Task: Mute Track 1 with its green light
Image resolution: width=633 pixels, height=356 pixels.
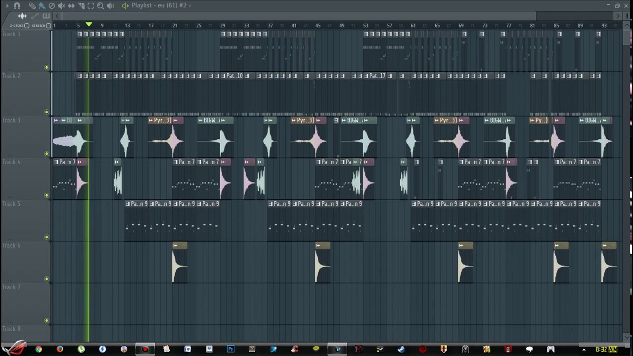Action: (46, 67)
